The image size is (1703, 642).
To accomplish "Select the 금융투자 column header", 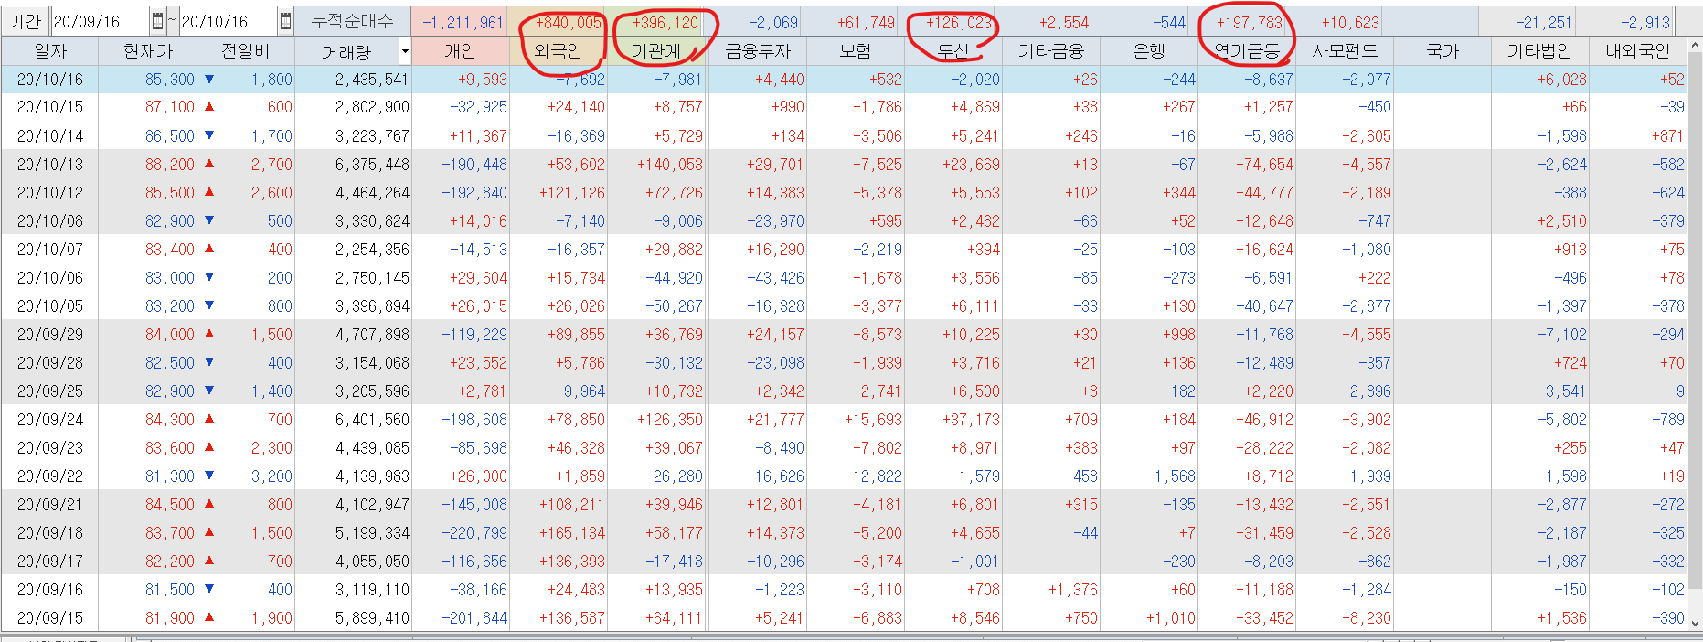I will pos(757,51).
